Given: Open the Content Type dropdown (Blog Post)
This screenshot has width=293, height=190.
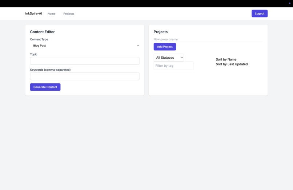Looking at the screenshot, I should click(x=85, y=46).
